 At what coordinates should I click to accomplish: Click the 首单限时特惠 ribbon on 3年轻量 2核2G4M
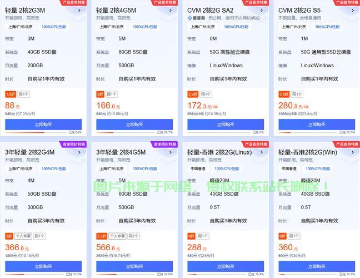pyautogui.click(x=73, y=144)
